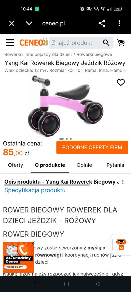Screen dimensions: 131x292
Task: Open browser three-dot options menu
Action: (119, 24)
